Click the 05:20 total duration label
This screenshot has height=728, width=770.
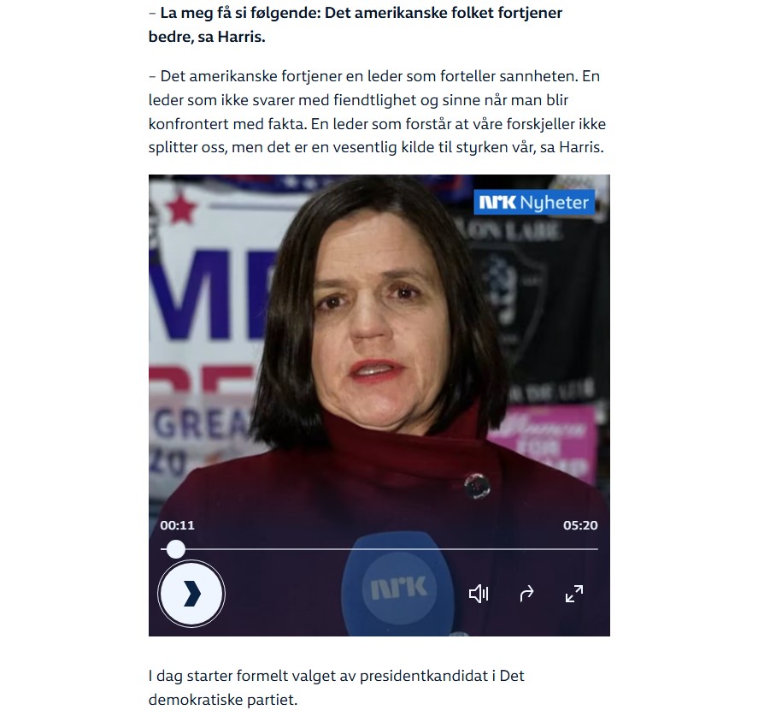pos(580,525)
